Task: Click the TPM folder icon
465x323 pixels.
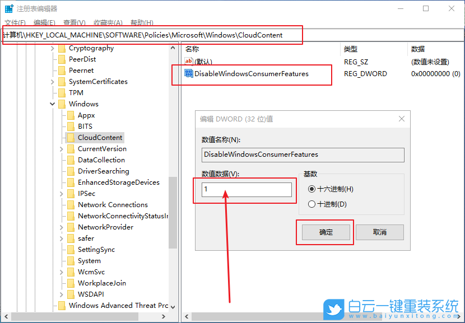Action: click(61, 92)
